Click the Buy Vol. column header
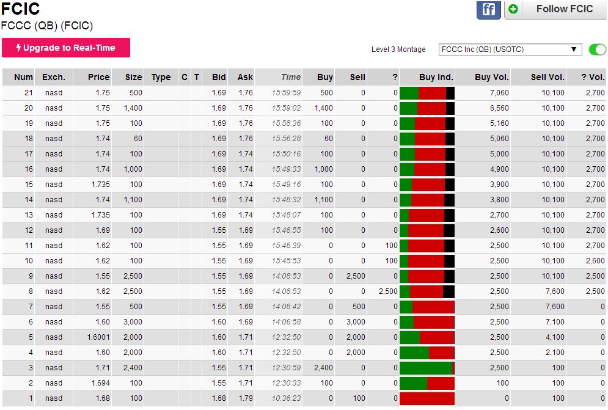The height and width of the screenshot is (410, 608). tap(483, 77)
